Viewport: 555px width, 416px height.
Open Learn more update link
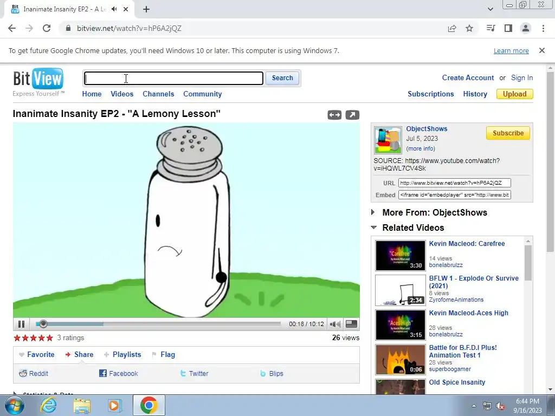(511, 50)
